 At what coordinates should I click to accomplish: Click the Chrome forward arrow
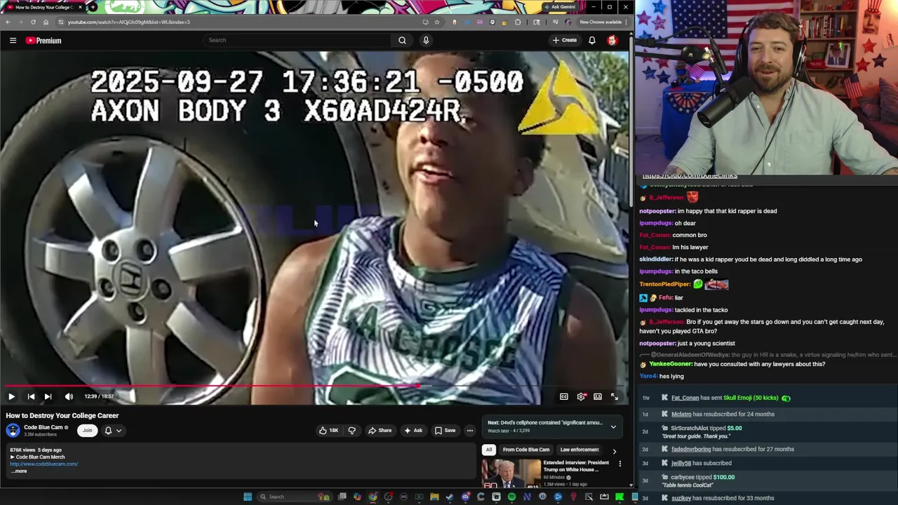pyautogui.click(x=20, y=22)
